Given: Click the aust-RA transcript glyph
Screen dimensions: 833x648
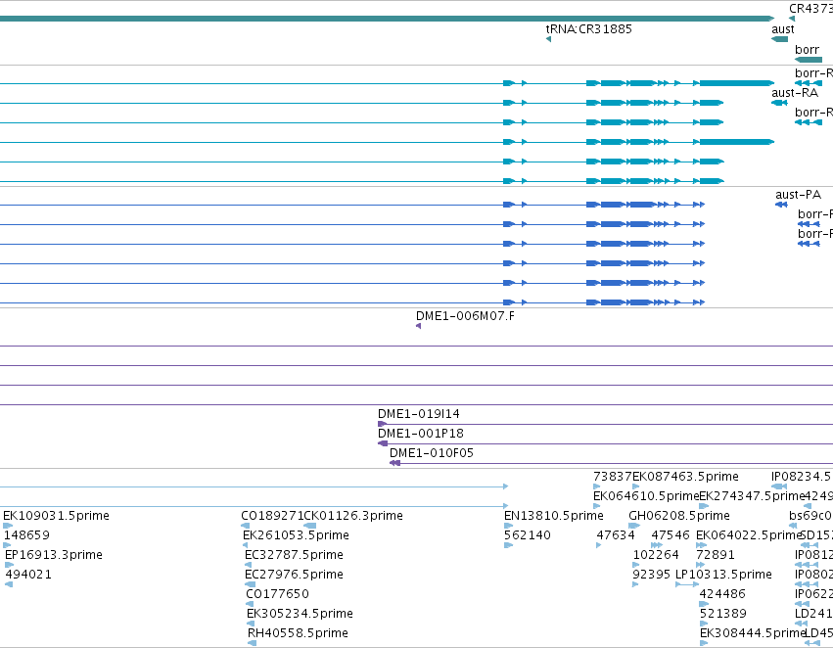Looking at the screenshot, I should tap(779, 103).
